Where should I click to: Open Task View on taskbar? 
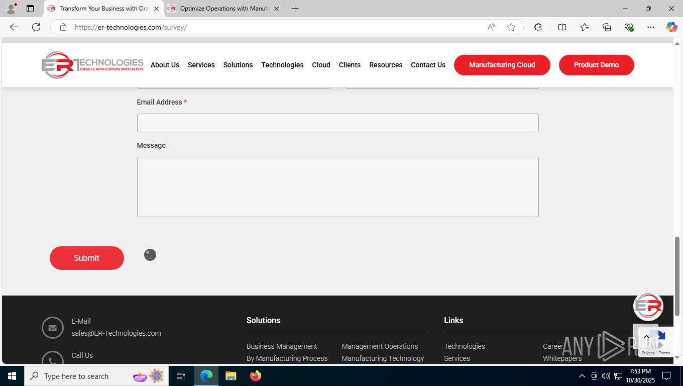181,376
